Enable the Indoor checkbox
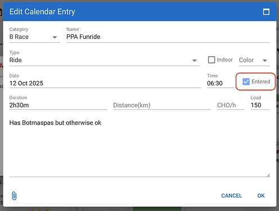Viewport: 279px width, 211px height. pos(211,60)
